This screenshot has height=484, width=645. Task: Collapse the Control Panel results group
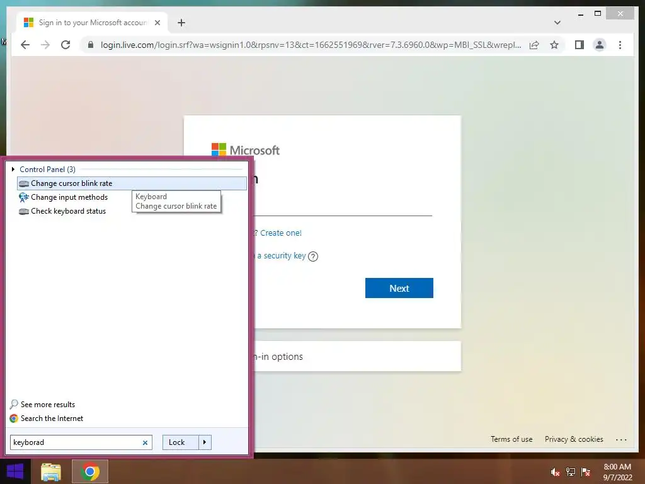pyautogui.click(x=13, y=169)
